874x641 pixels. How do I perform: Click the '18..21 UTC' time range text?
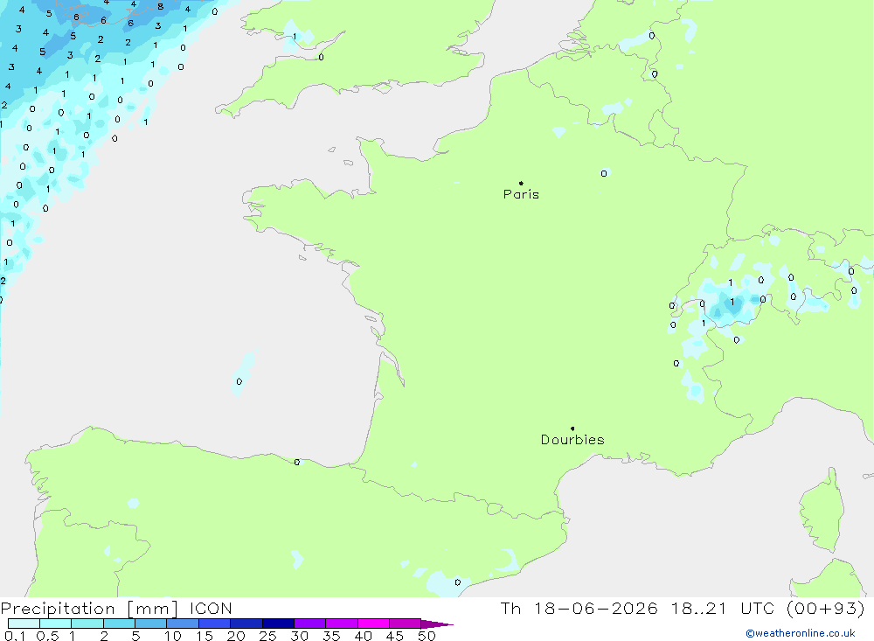[723, 609]
